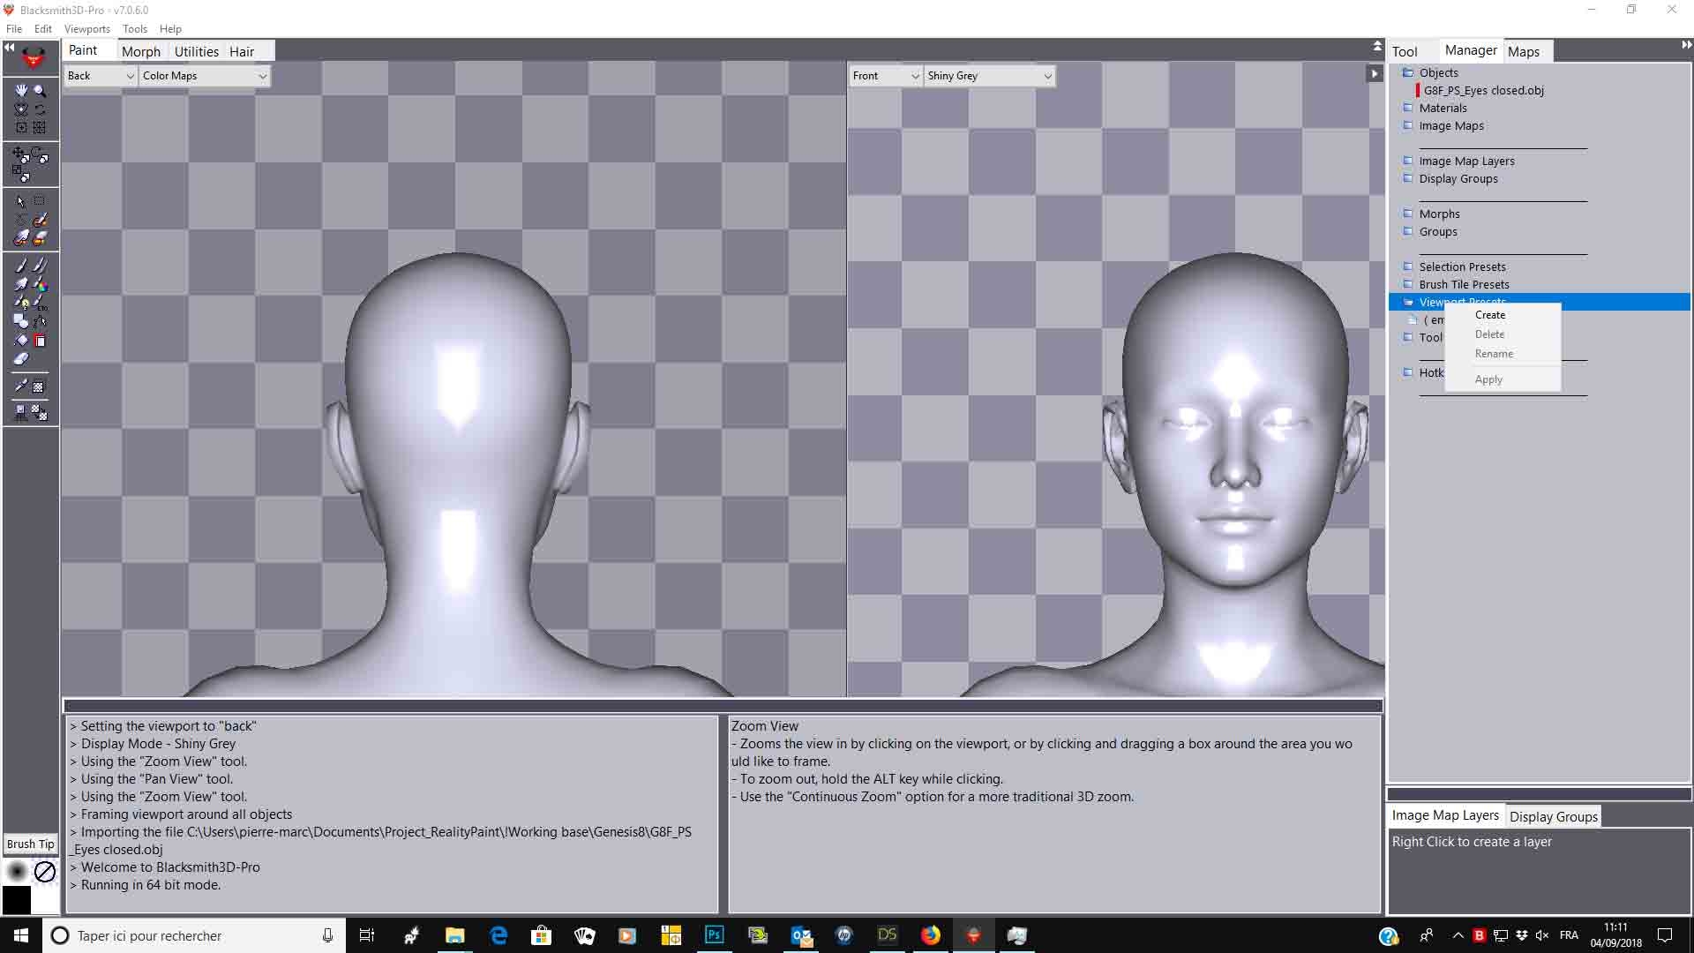Choose Create from the context menu

1503,315
